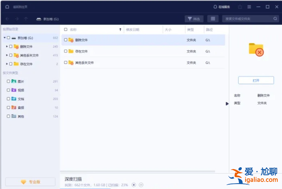Click the 返回到主页 link text
Viewport: 282px width, 189px height.
[20, 7]
